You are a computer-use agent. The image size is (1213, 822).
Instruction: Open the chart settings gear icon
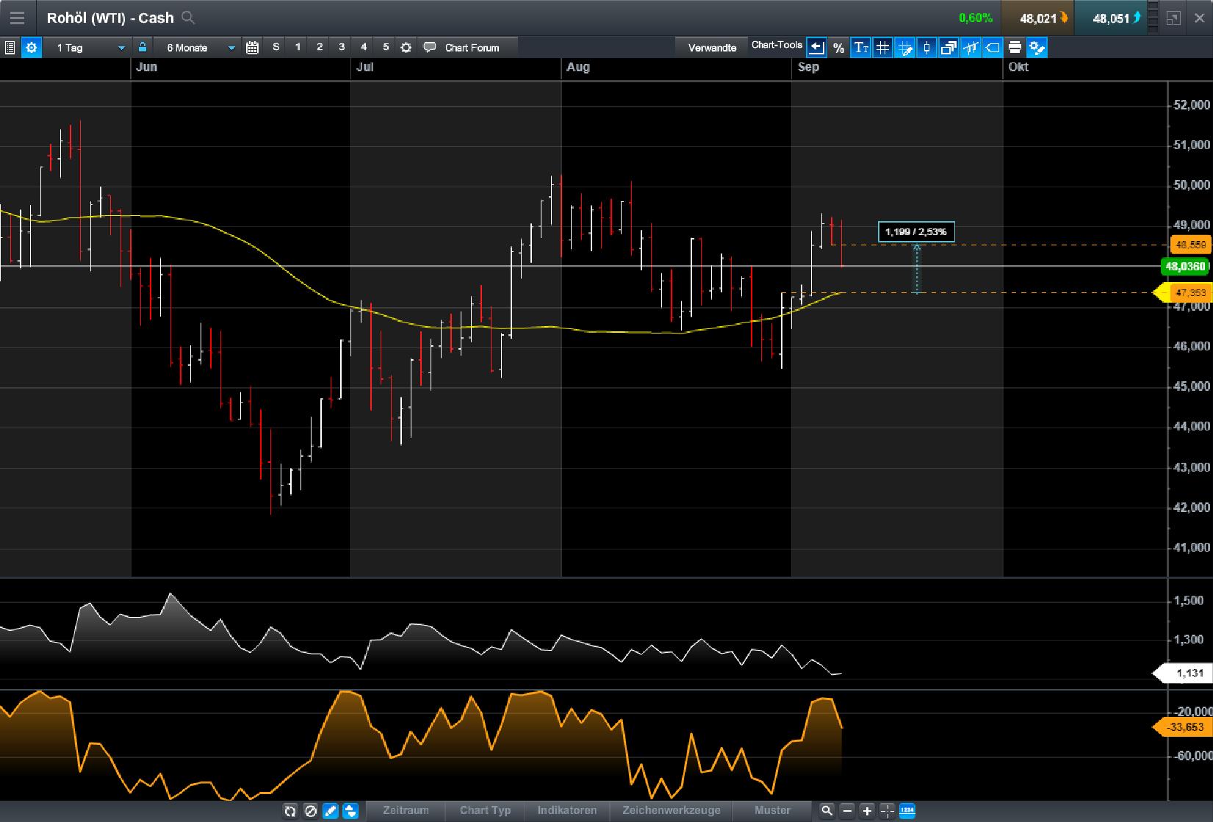[31, 47]
